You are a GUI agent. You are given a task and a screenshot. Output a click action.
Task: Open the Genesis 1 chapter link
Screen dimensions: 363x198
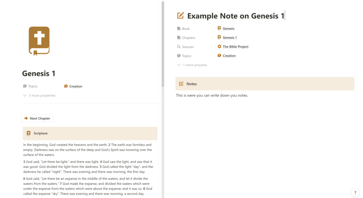tap(230, 38)
